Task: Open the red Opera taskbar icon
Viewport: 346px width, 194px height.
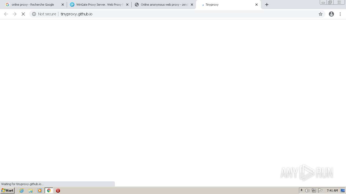Action: pyautogui.click(x=58, y=190)
